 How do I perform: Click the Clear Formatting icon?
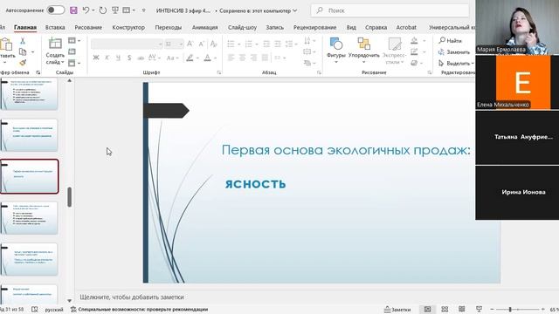point(213,44)
